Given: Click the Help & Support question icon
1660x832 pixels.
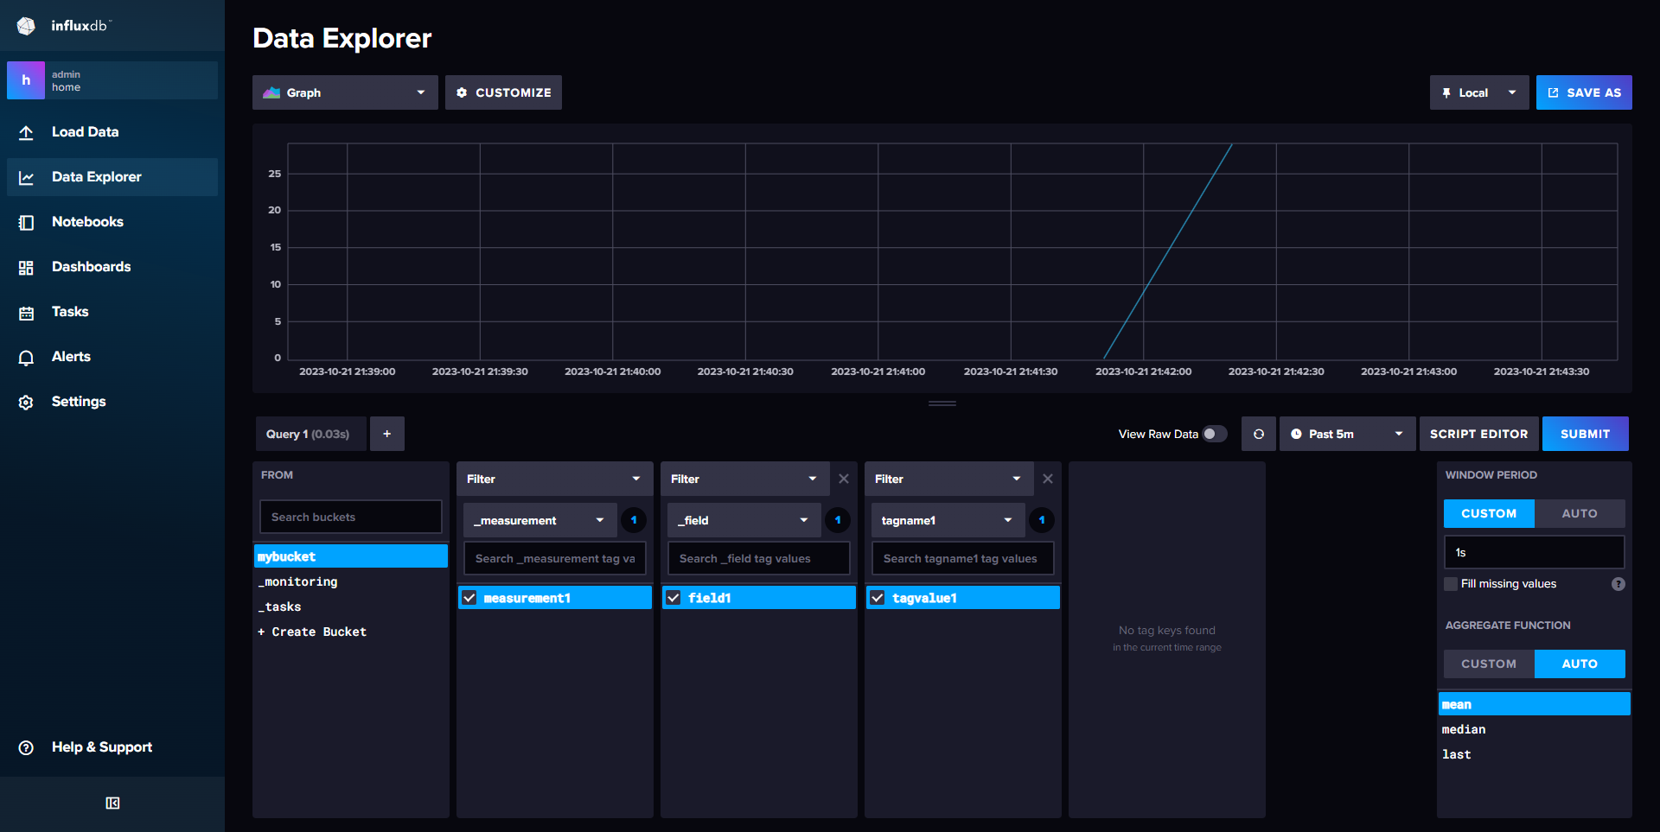Looking at the screenshot, I should [x=26, y=747].
